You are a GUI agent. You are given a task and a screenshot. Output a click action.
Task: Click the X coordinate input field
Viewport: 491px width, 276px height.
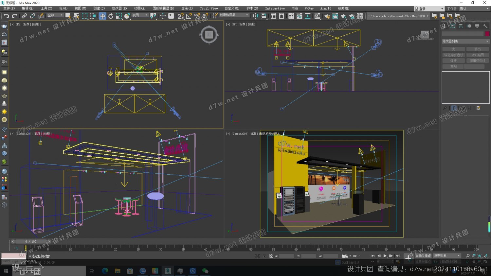click(286, 256)
